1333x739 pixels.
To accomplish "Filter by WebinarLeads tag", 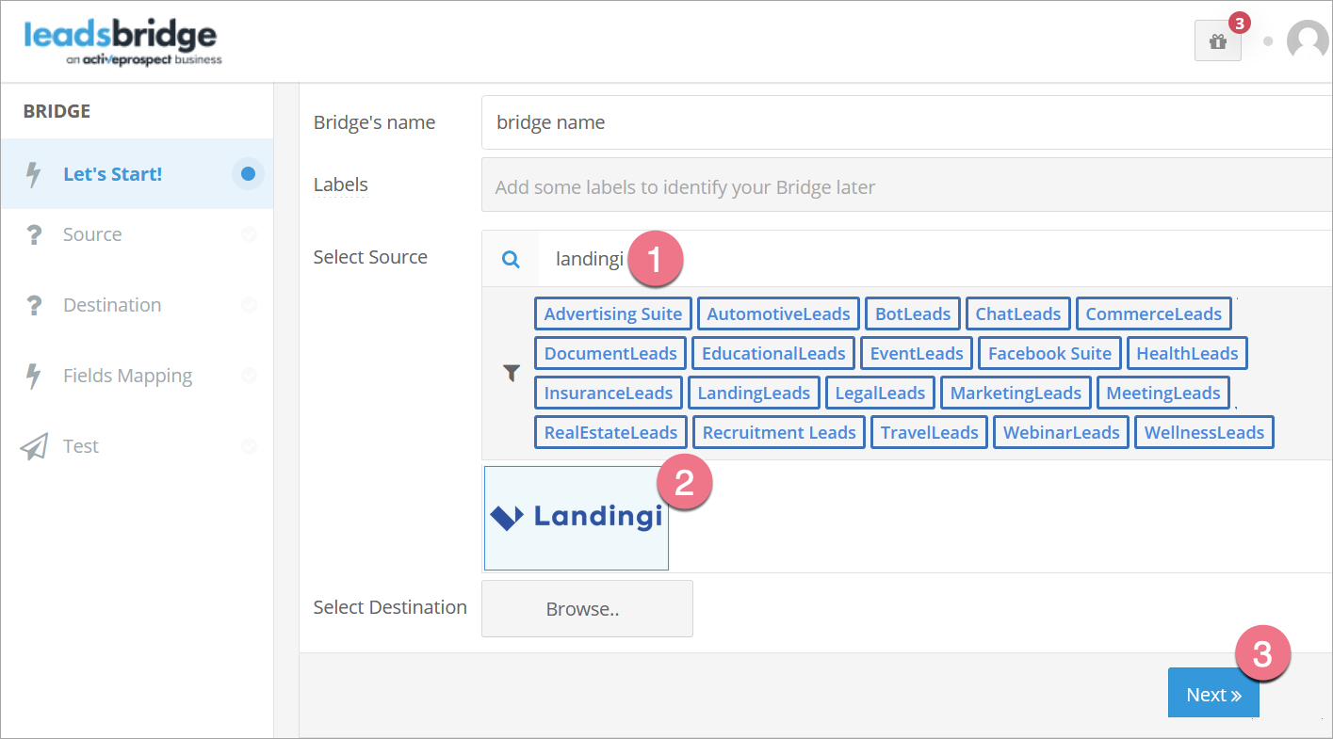I will (x=1061, y=433).
